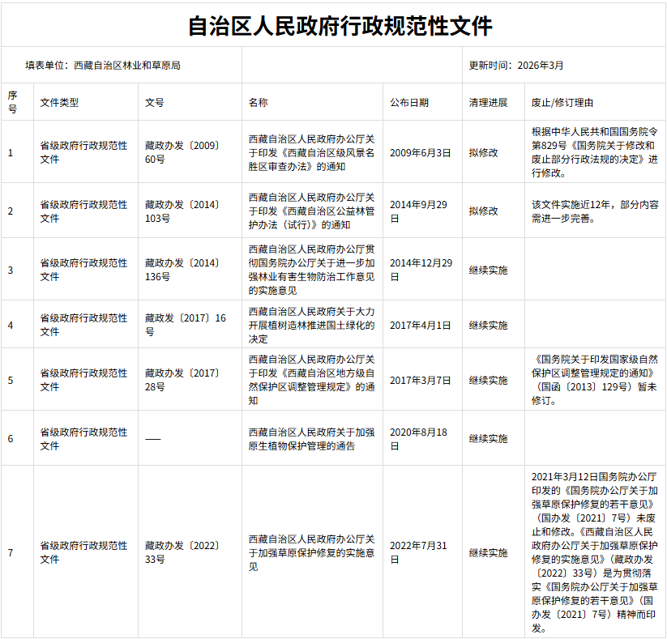The height and width of the screenshot is (639, 667).
Task: Select the date 2017年3月7日
Action: (x=420, y=380)
